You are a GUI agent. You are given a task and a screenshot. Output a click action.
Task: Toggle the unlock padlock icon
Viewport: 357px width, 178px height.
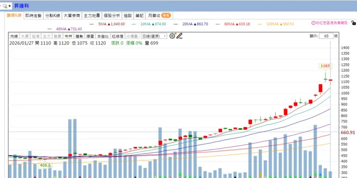pyautogui.click(x=354, y=23)
